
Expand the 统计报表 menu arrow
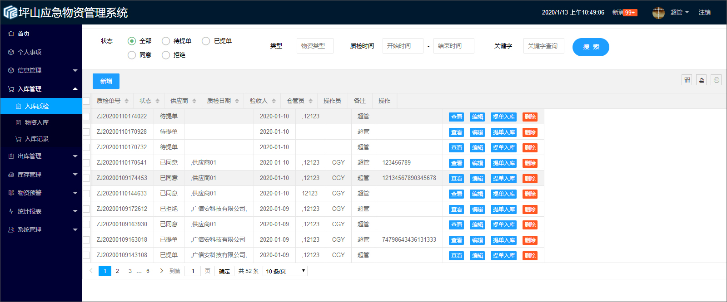coord(75,211)
